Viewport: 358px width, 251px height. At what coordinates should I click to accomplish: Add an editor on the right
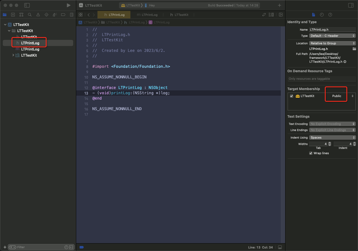[x=281, y=15]
